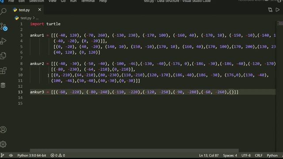Open the errors and warnings count
This screenshot has height=159, width=283.
(58, 155)
